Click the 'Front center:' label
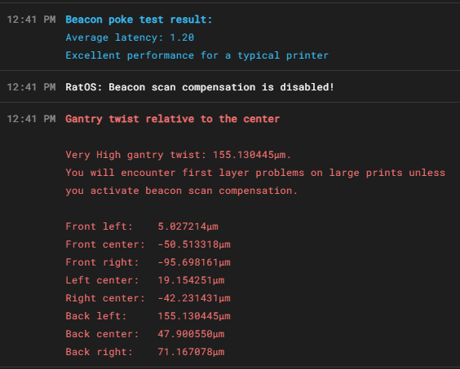Image resolution: width=460 pixels, height=369 pixels. tap(105, 244)
